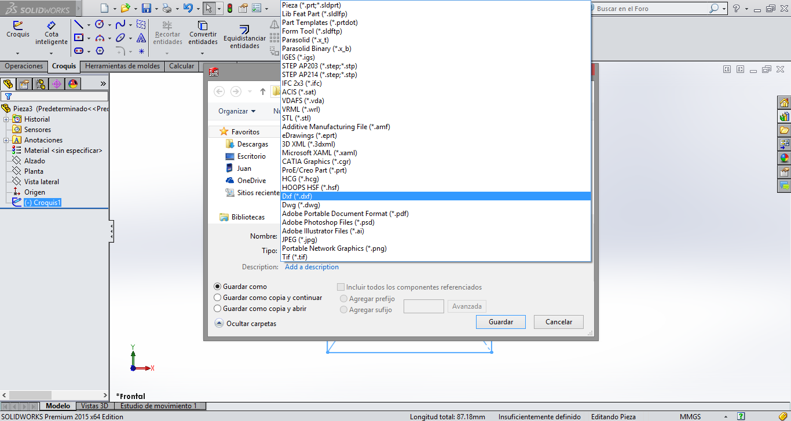Open the Help question mark dropdown arrow
The image size is (791, 421).
click(746, 9)
